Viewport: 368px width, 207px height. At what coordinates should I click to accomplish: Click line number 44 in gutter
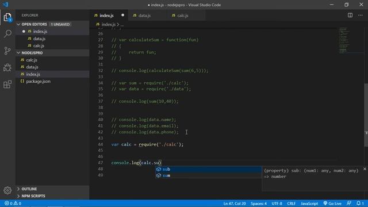pos(101,144)
